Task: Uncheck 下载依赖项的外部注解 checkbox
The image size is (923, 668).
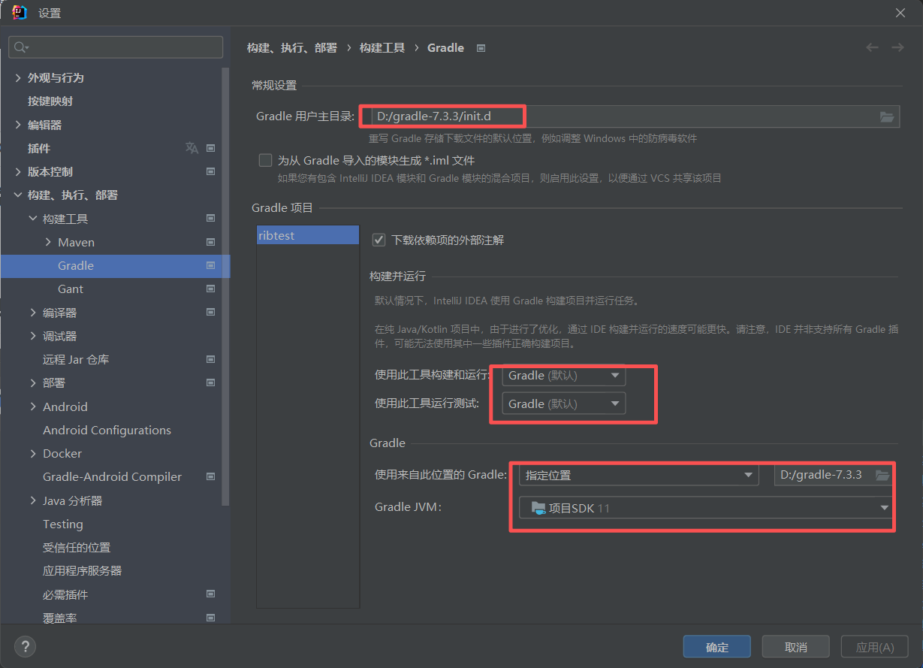Action: pyautogui.click(x=379, y=240)
